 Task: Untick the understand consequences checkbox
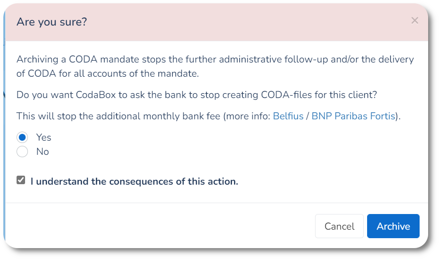pyautogui.click(x=21, y=180)
